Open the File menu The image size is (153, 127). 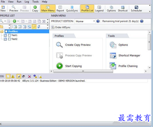tap(3, 2)
